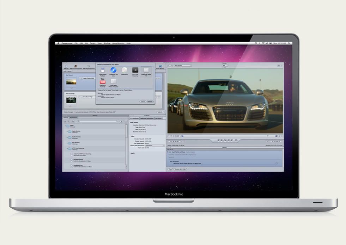Click the Apple menu icon
This screenshot has height=245, width=346.
58,43
